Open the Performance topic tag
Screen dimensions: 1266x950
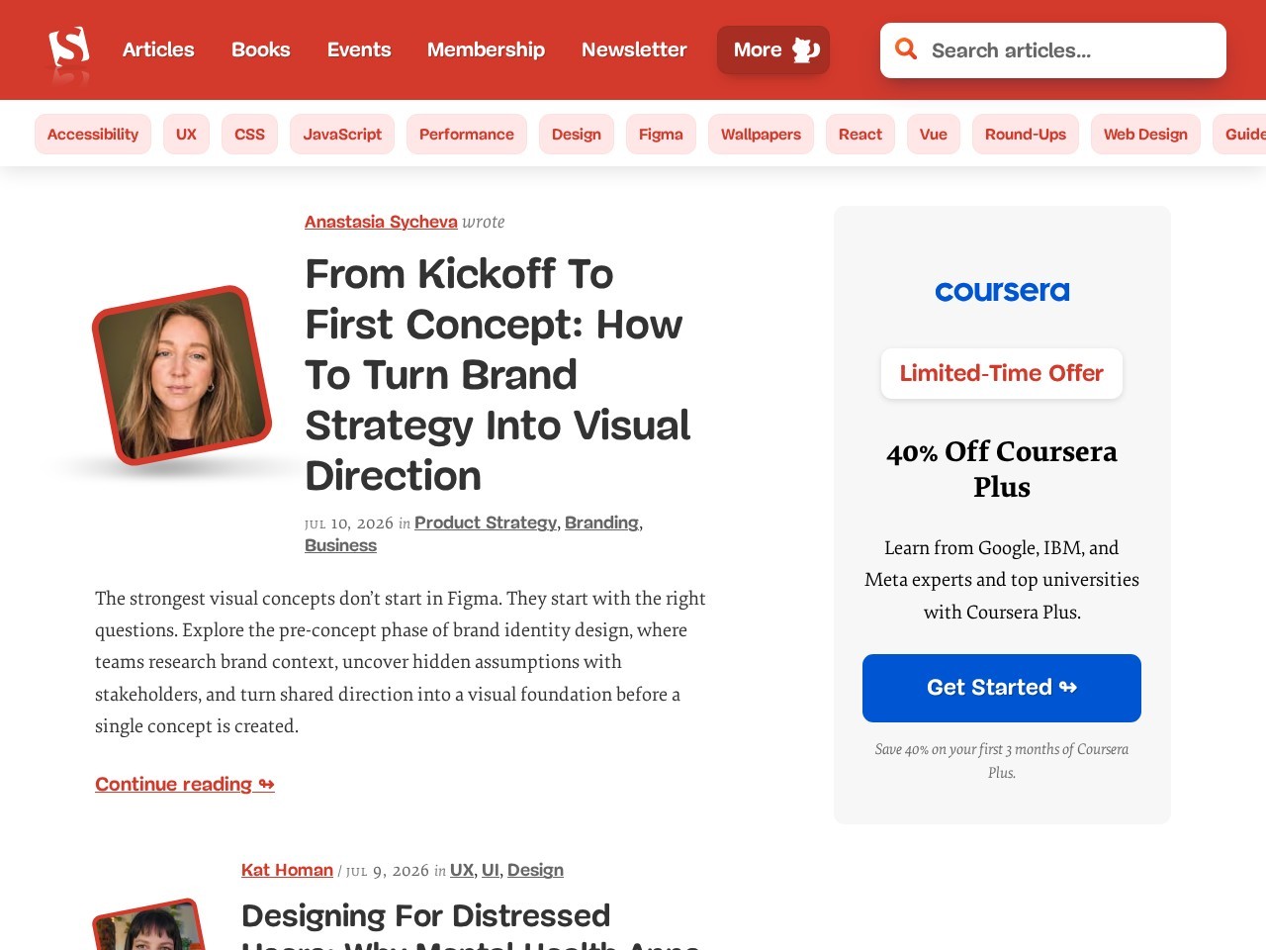pyautogui.click(x=467, y=135)
